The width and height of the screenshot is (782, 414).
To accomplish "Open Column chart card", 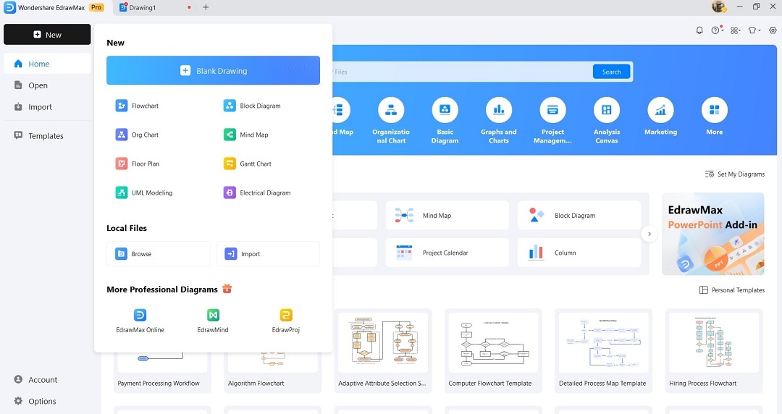I will [x=579, y=253].
